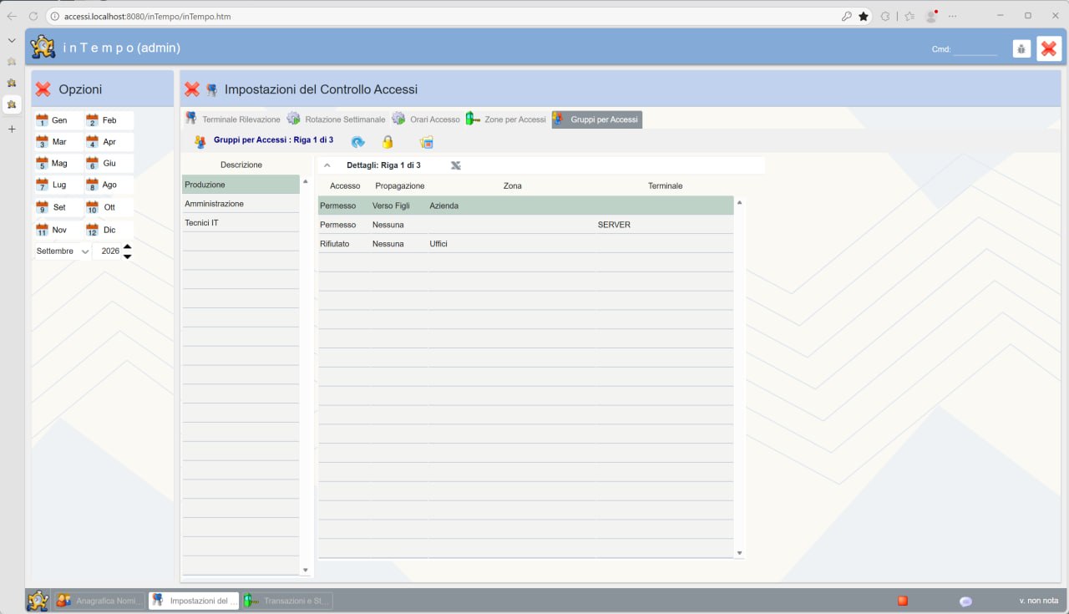
Task: Increase the year with the up arrow
Action: click(127, 246)
